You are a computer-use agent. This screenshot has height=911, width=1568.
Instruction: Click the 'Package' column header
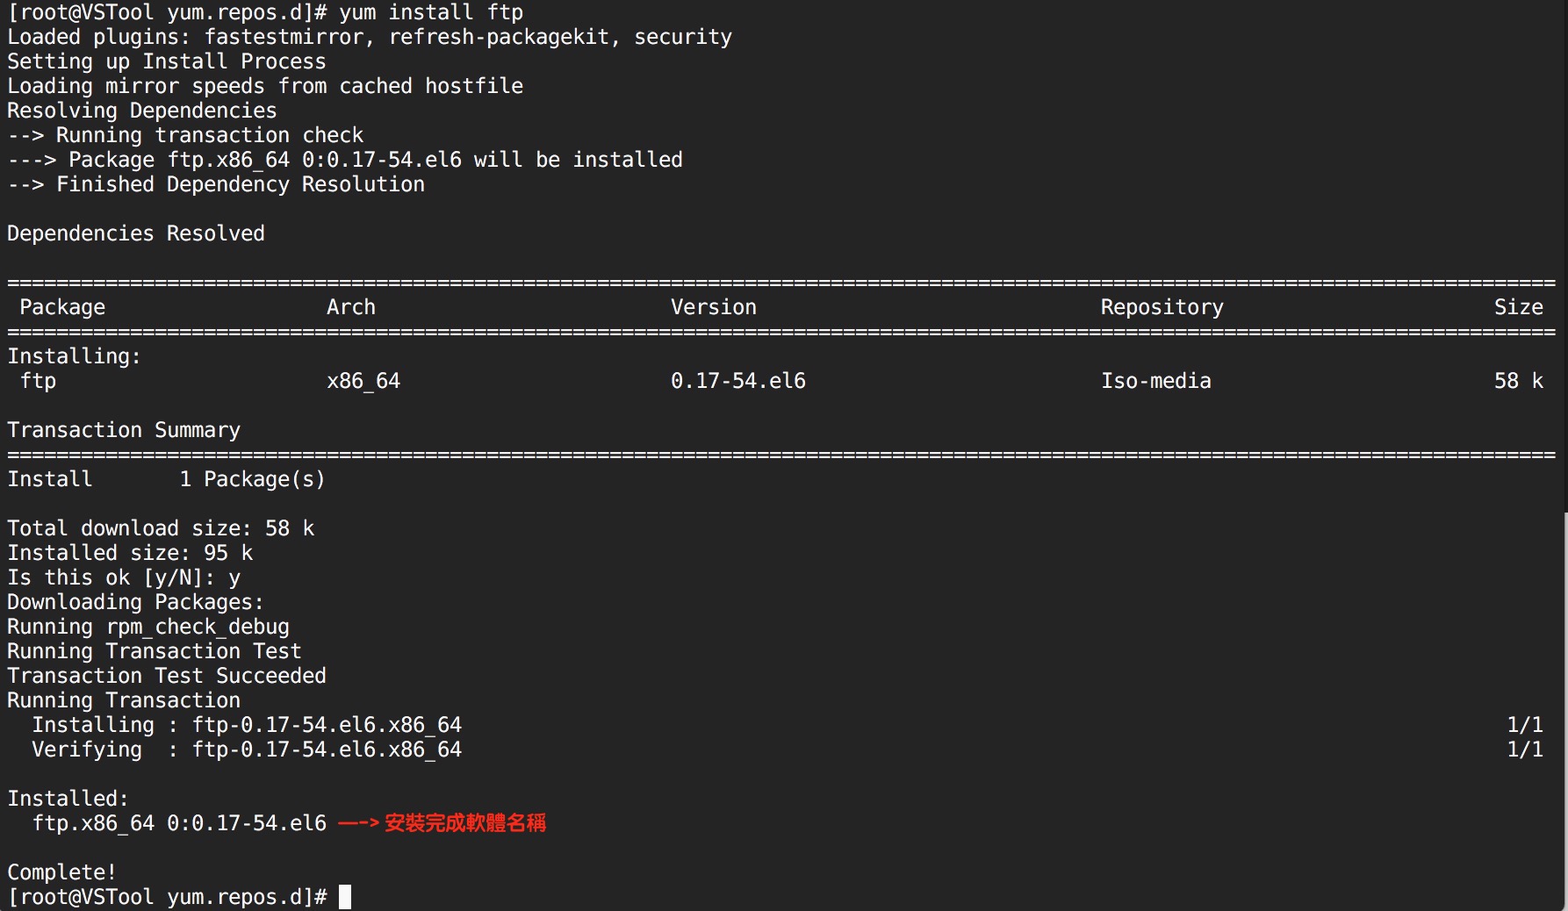(x=62, y=307)
